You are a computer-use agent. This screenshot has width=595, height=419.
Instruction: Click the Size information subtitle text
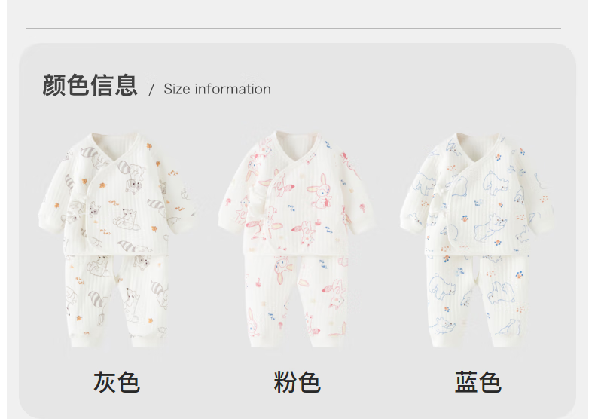coord(217,89)
